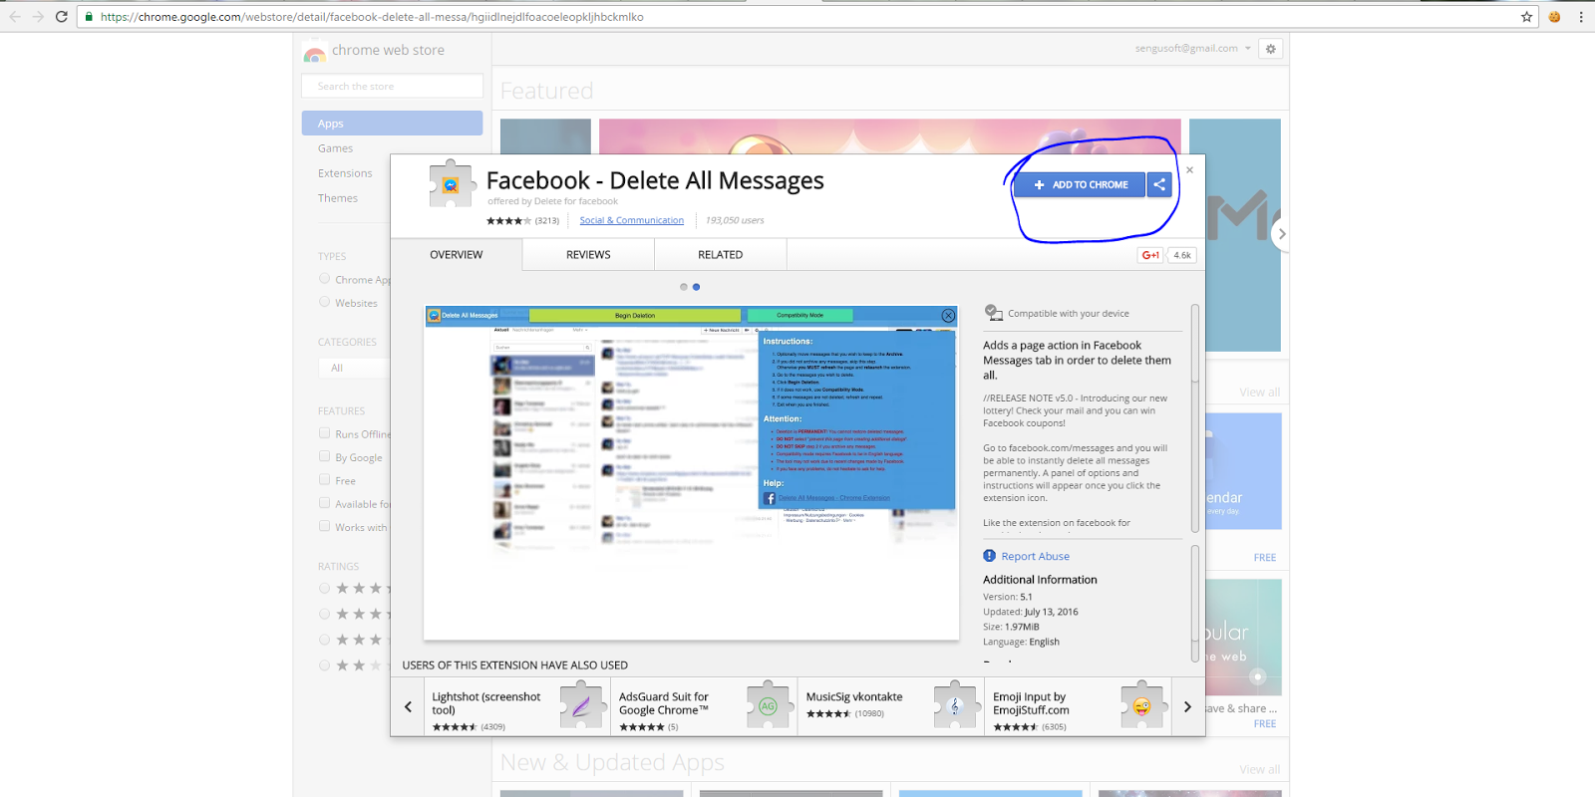Click the description panel scrollbar
Image resolution: width=1595 pixels, height=797 pixels.
point(1195,418)
